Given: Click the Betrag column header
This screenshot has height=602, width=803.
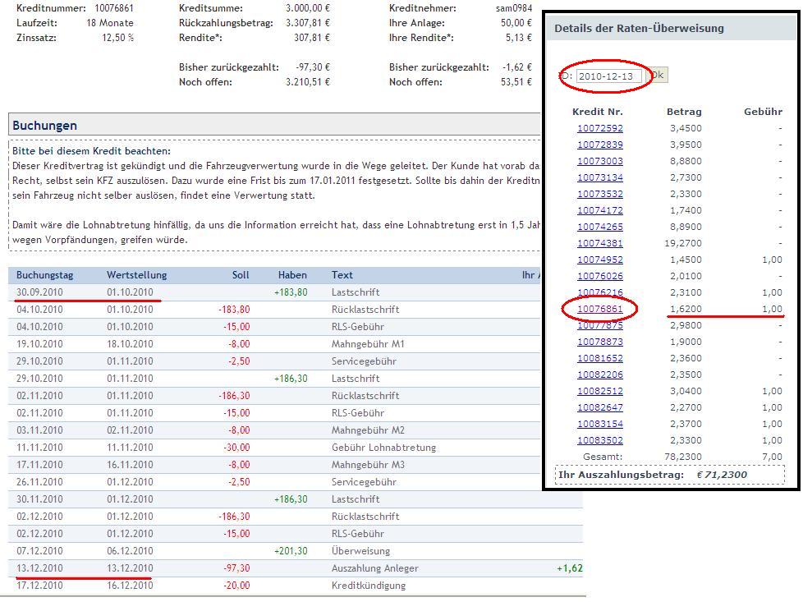Looking at the screenshot, I should pos(684,112).
